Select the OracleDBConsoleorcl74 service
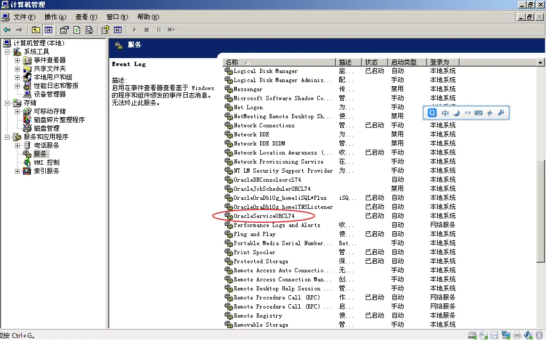The width and height of the screenshot is (546, 340). [x=267, y=180]
